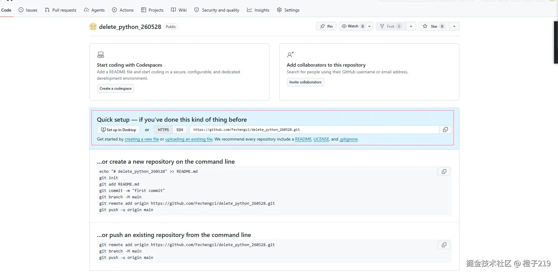Open the Projects tab
The height and width of the screenshot is (275, 558).
152,10
